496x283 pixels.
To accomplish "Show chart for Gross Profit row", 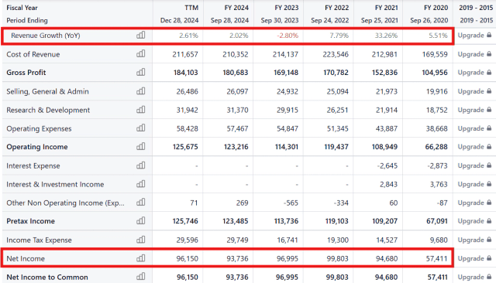I will tap(141, 72).
